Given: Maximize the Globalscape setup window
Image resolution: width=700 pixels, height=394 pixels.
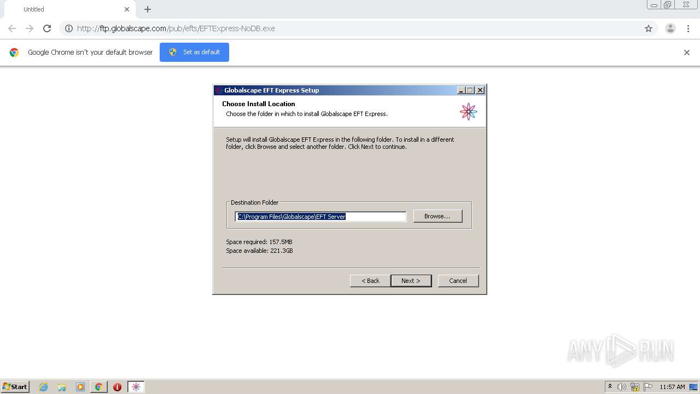Looking at the screenshot, I should (x=470, y=90).
